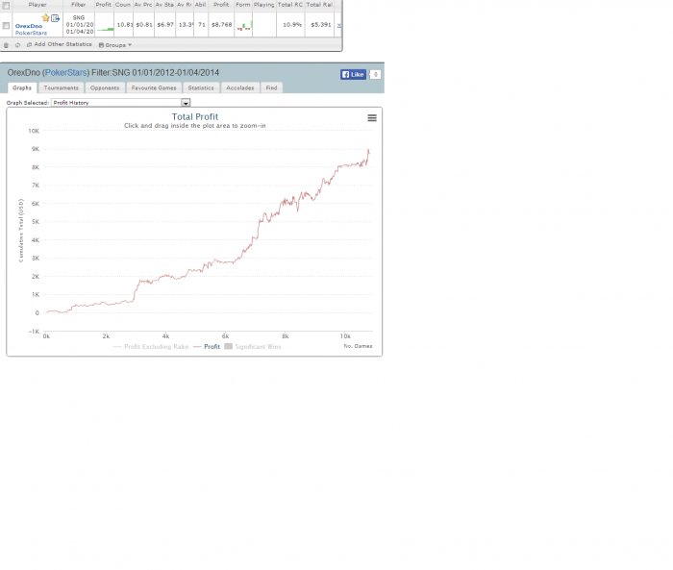Click the SNG date filter cell
Screen dimensions: 673x570
79,24
